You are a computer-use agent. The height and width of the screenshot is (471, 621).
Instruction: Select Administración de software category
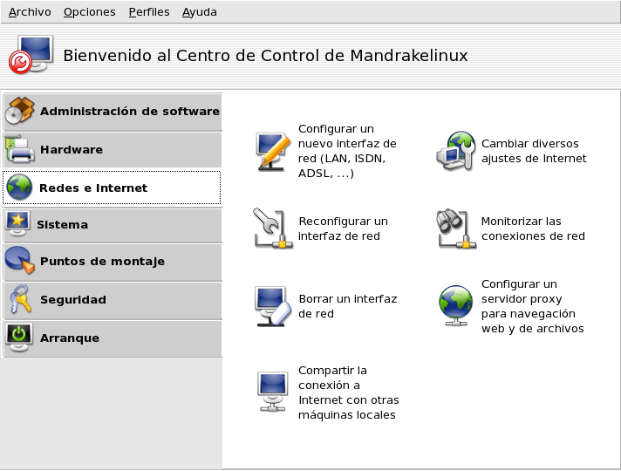tap(113, 112)
